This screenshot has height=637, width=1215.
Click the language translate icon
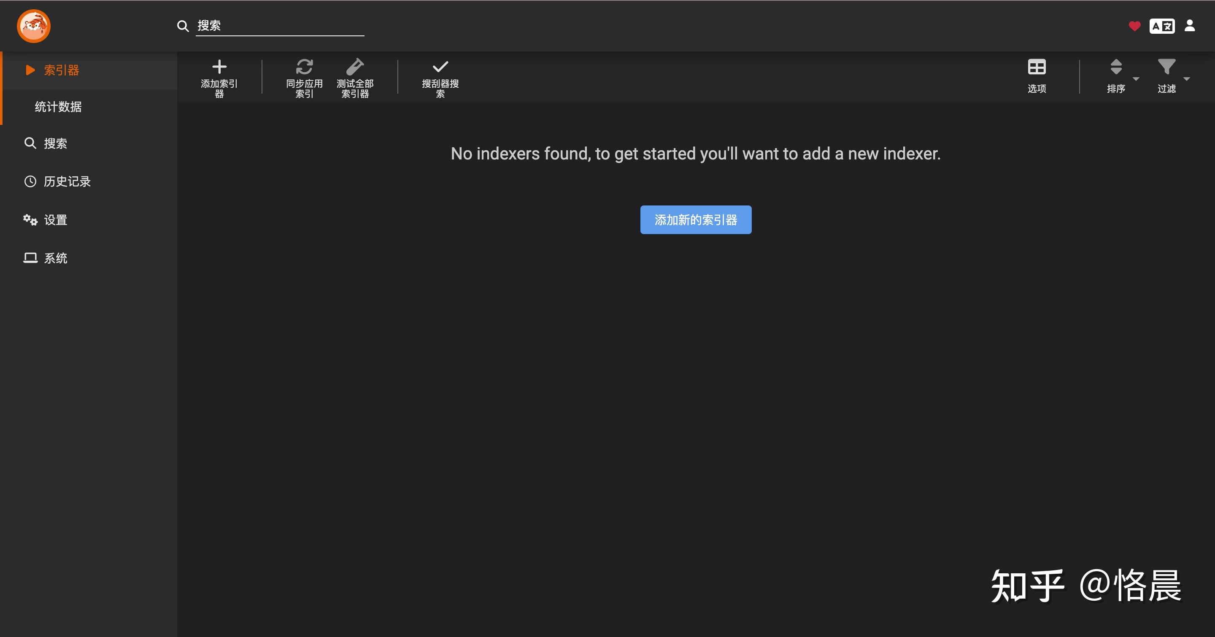pos(1162,26)
